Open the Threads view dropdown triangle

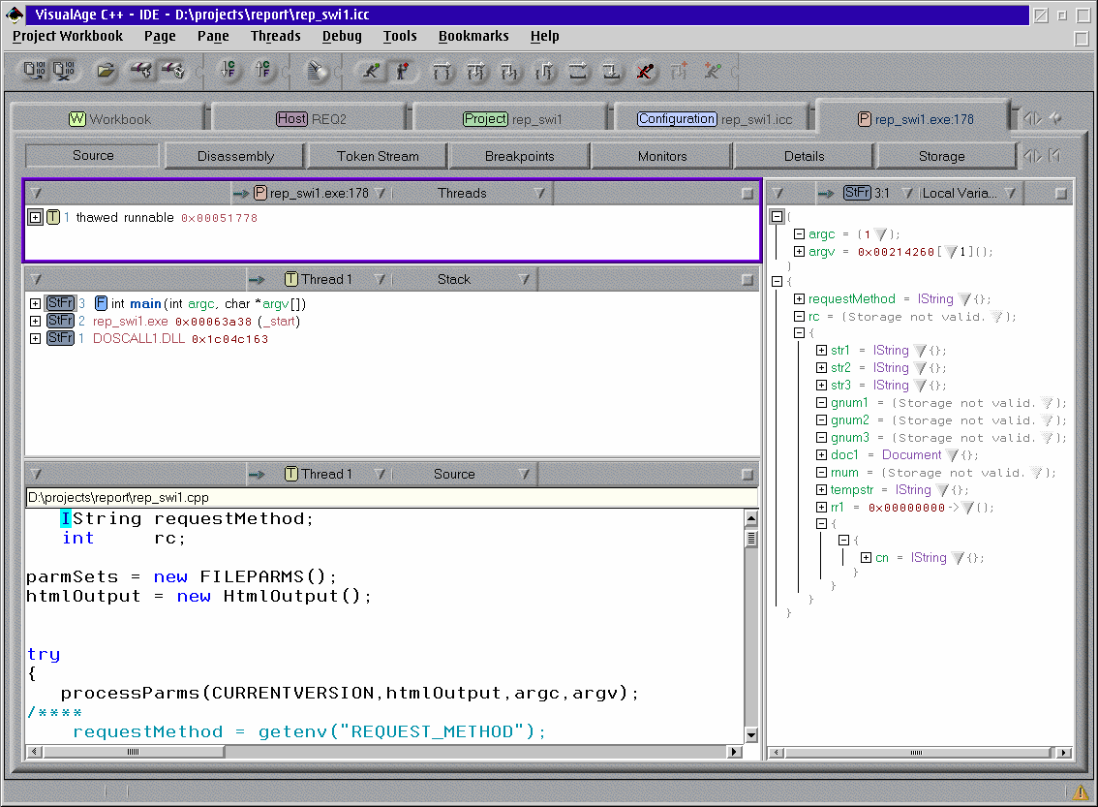pyautogui.click(x=539, y=193)
